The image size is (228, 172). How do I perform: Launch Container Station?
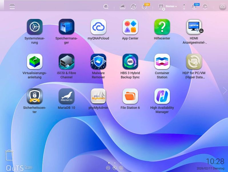[x=162, y=61]
